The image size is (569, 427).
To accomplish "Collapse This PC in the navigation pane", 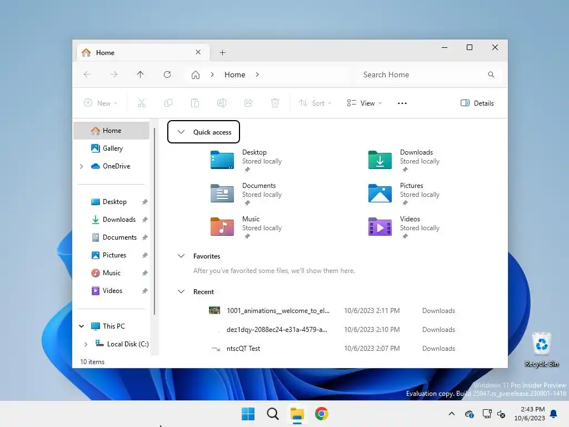I will pyautogui.click(x=82, y=326).
